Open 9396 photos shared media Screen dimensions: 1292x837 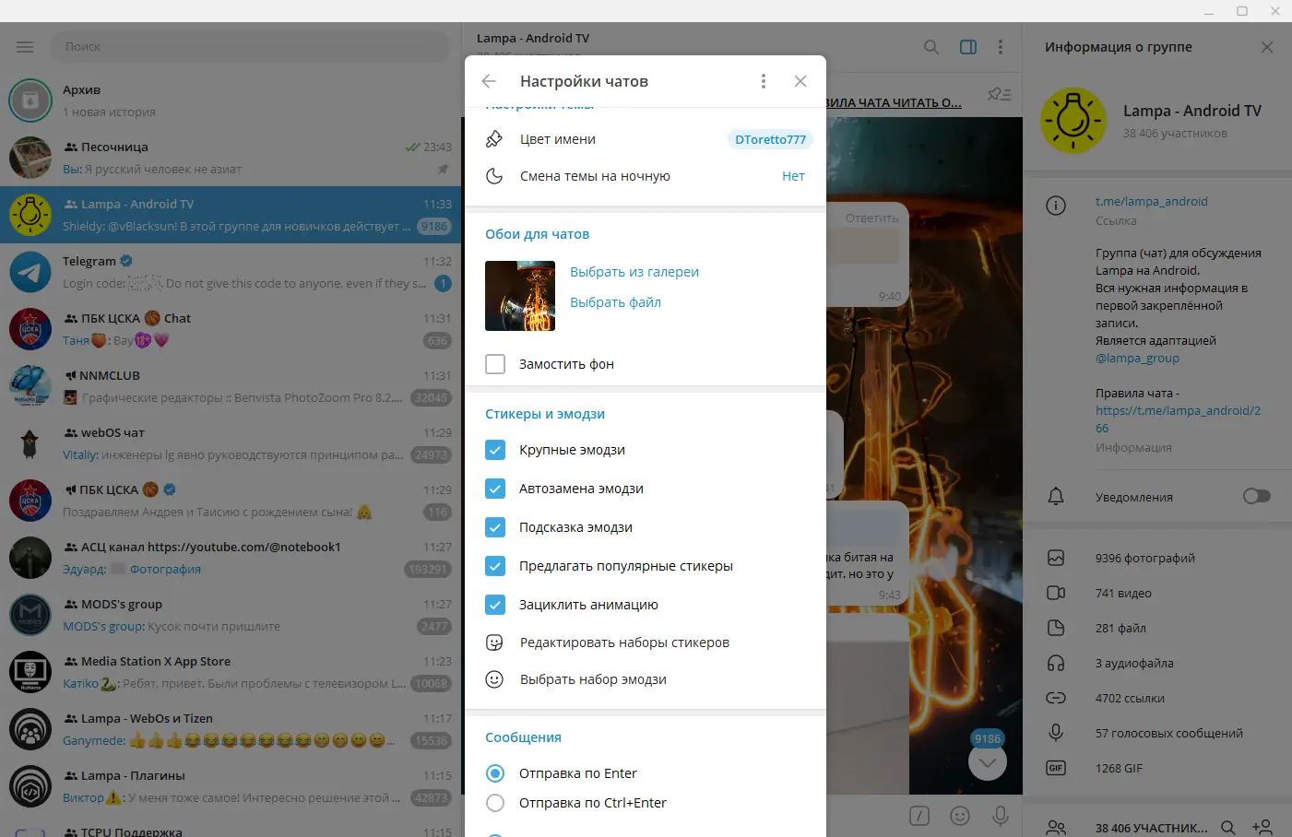point(1157,558)
